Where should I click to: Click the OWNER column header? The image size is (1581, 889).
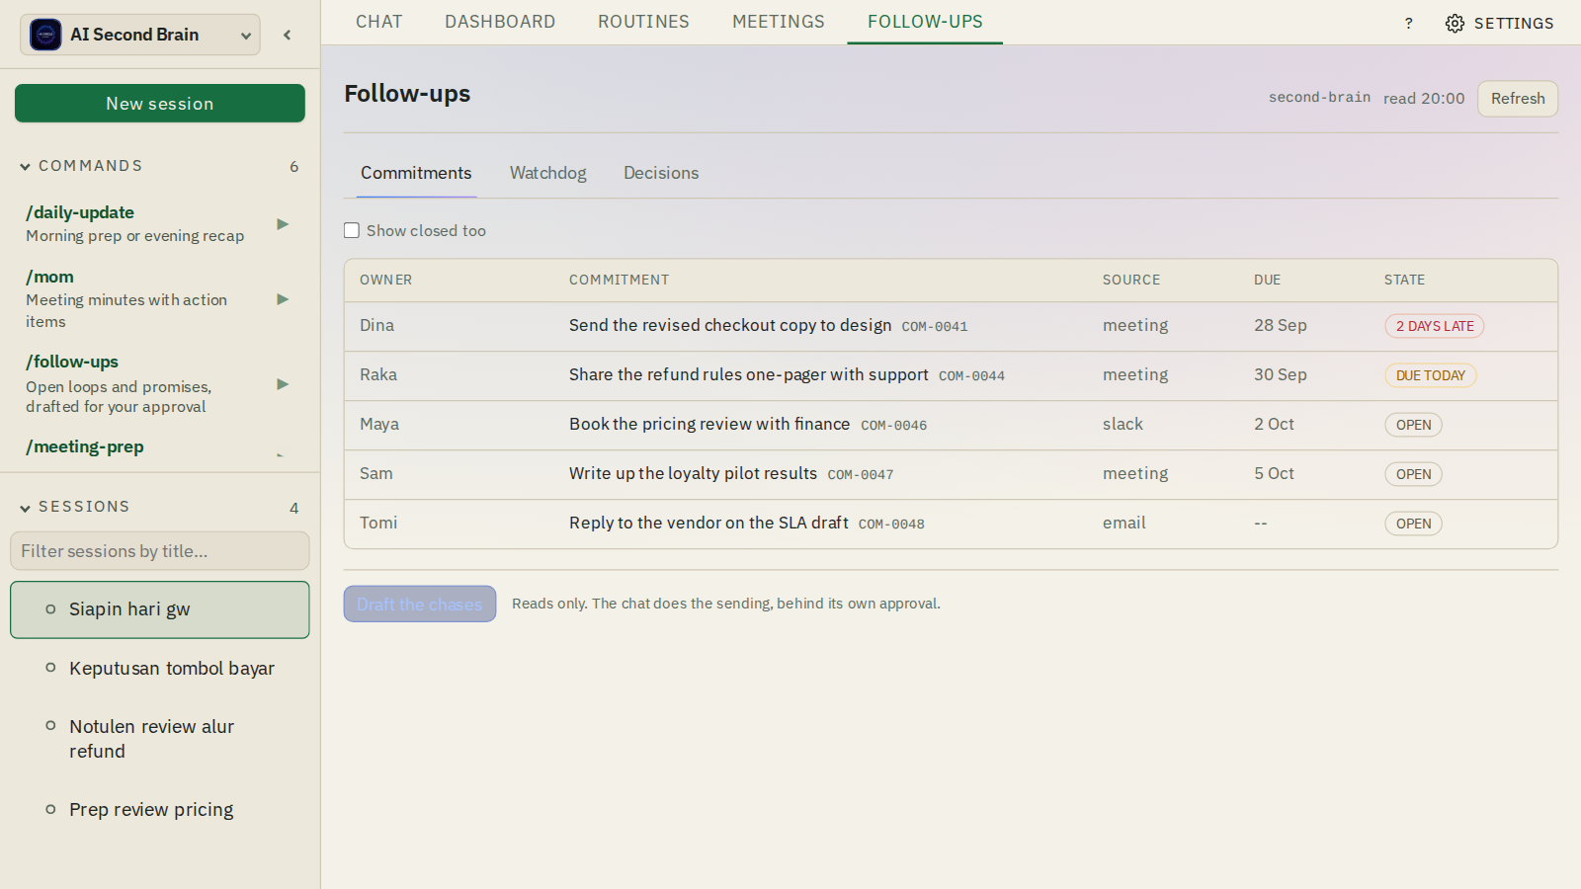(x=385, y=280)
